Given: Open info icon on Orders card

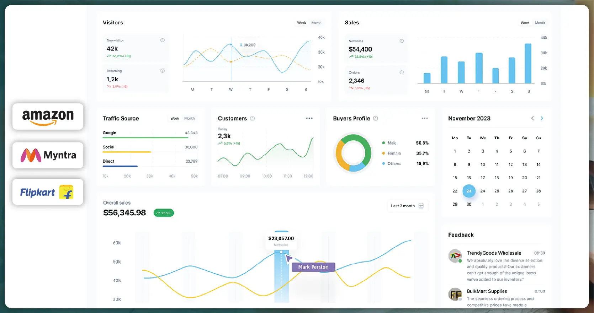Looking at the screenshot, I should (402, 72).
